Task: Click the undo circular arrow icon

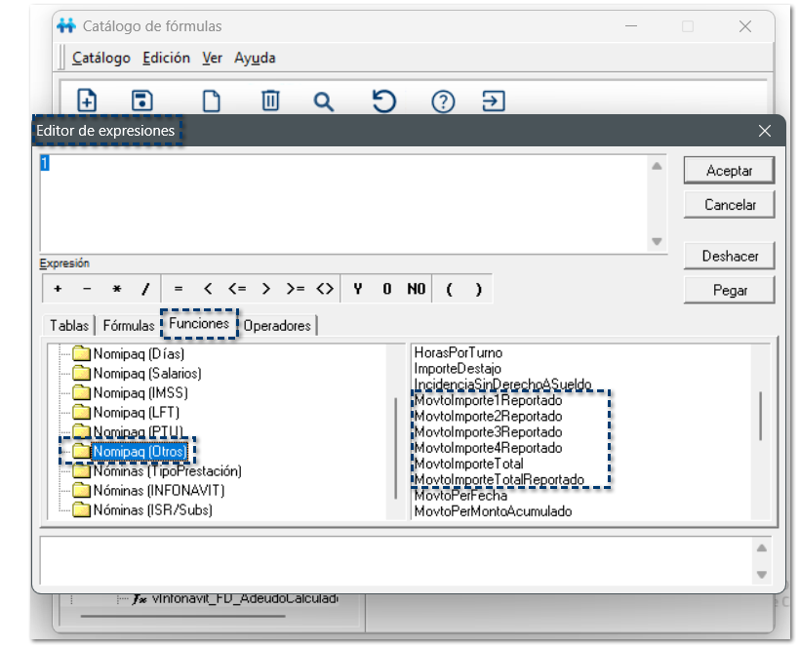Action: coord(383,101)
